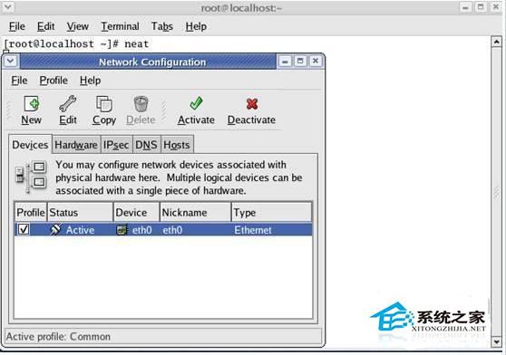
Task: Switch to the Hardware tab
Action: (x=76, y=145)
